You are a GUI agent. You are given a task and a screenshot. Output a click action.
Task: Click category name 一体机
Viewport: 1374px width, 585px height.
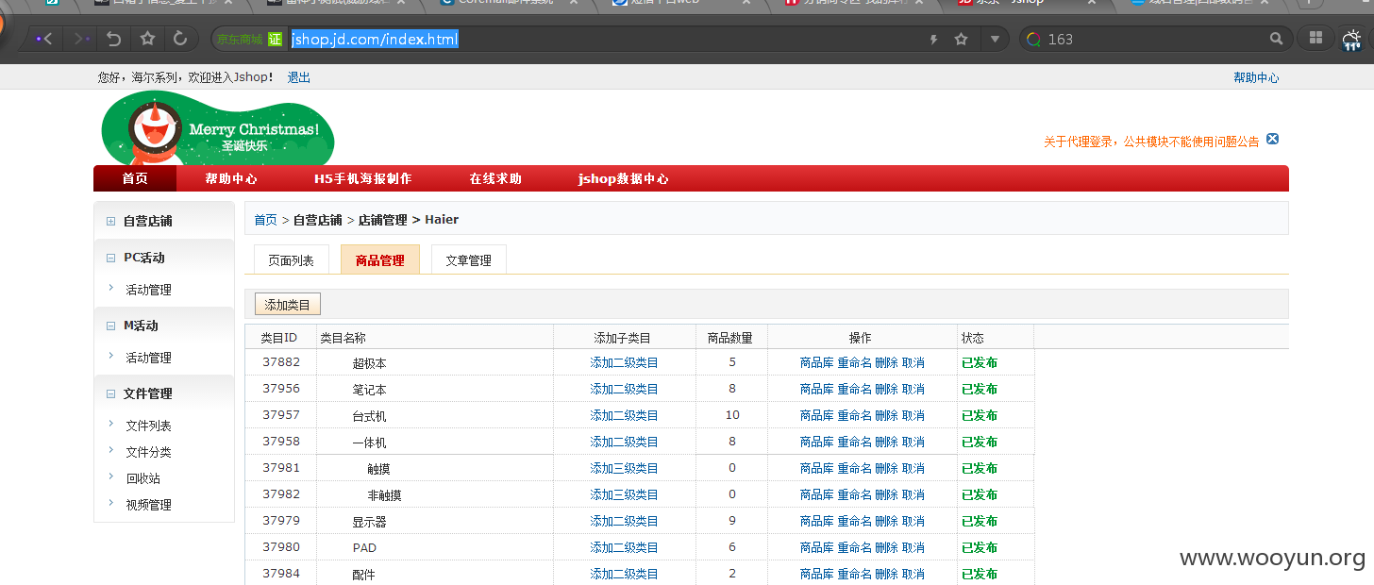(369, 443)
